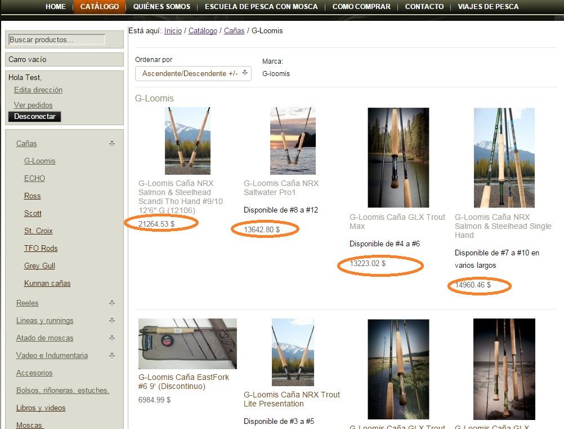
Task: Select Ross brand in sidebar
Action: pos(33,196)
